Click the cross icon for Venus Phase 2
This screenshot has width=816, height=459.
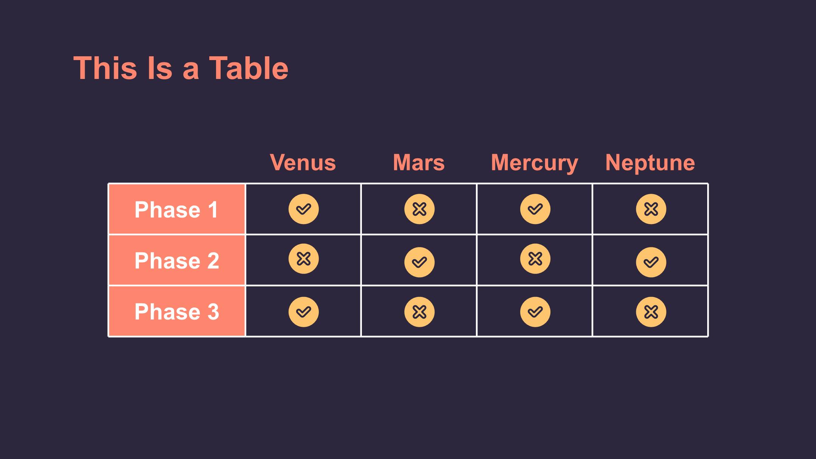point(303,259)
